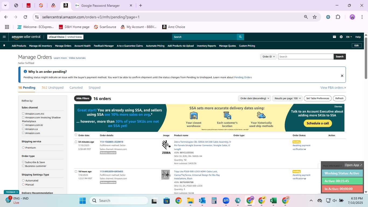
Task: Open Manage Orders in the navigation bar
Action: (x=63, y=46)
